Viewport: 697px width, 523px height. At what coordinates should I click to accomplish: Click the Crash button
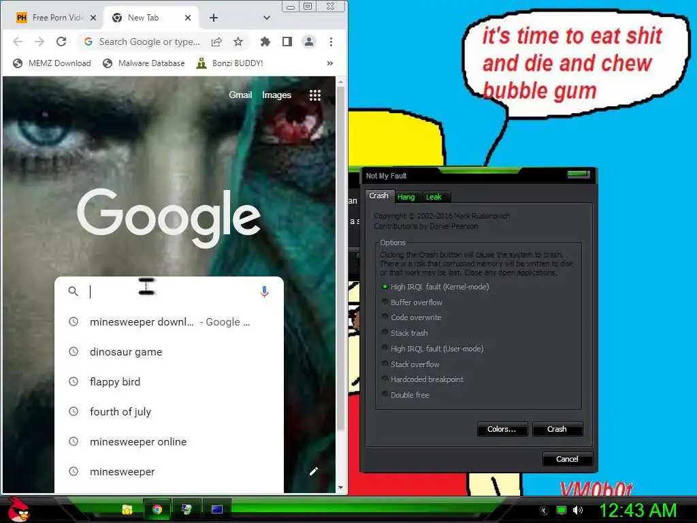(557, 429)
